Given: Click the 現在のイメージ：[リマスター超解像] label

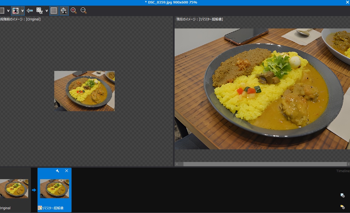Looking at the screenshot, I should (x=200, y=19).
